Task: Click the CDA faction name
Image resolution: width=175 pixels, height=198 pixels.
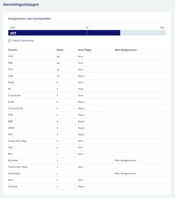Action: [11, 76]
